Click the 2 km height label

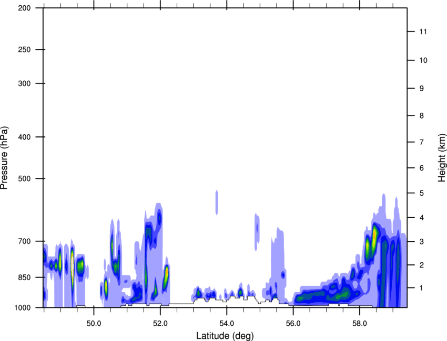pos(422,265)
